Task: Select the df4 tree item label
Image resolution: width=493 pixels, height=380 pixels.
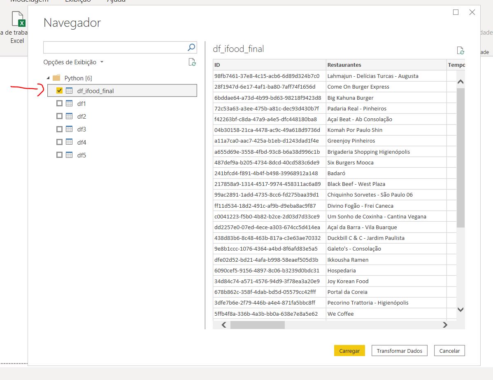Action: (x=81, y=142)
